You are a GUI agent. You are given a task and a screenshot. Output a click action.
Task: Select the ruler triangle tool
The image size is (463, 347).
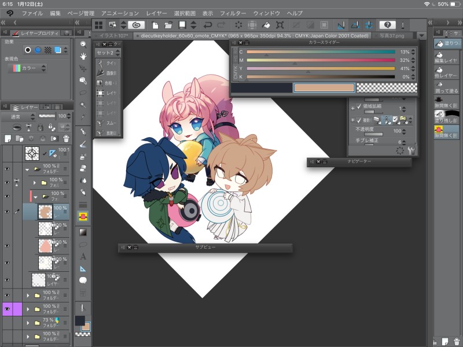(83, 269)
